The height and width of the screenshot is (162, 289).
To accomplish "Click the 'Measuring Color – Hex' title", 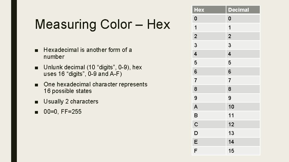I will click(x=102, y=24).
